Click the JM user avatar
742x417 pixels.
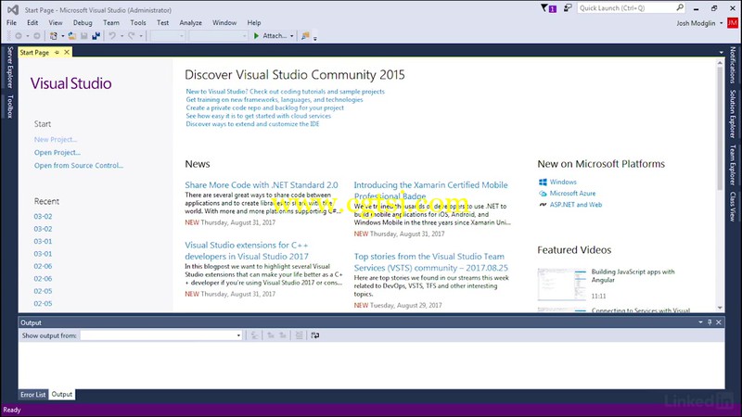733,22
